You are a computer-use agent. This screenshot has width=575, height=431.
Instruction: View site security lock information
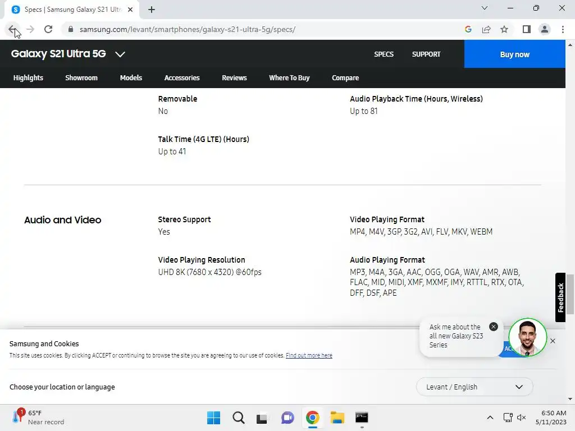[71, 29]
